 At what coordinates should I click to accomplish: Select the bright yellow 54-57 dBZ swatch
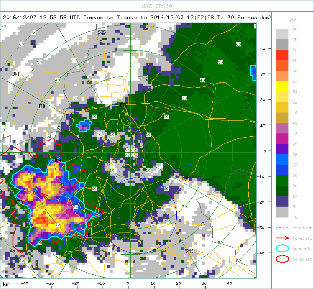point(282,87)
